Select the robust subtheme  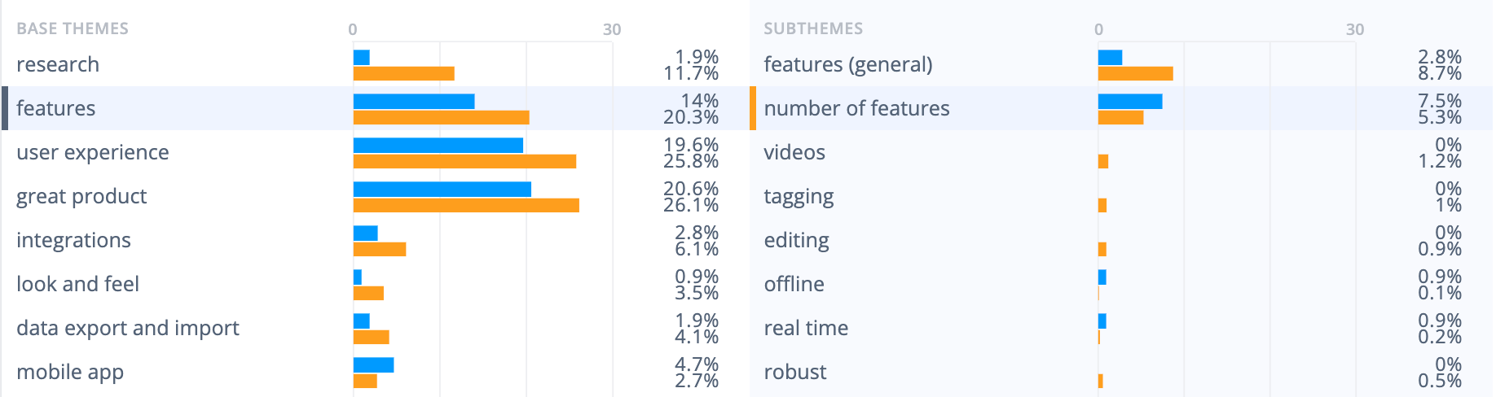click(1121, 372)
